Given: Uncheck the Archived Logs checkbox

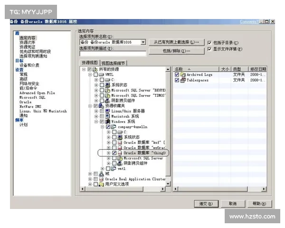Looking at the screenshot, I should (177, 75).
